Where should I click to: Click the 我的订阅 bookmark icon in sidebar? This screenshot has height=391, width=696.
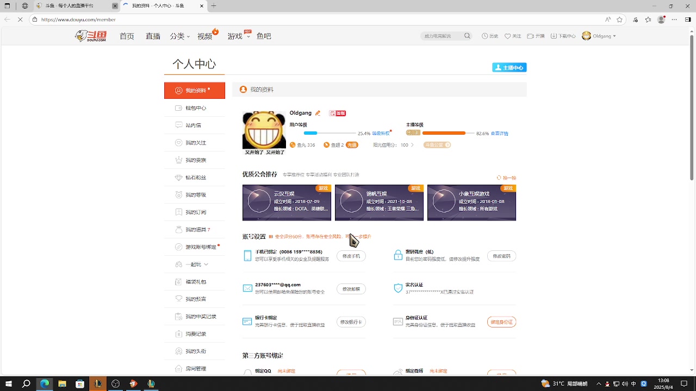(x=179, y=212)
